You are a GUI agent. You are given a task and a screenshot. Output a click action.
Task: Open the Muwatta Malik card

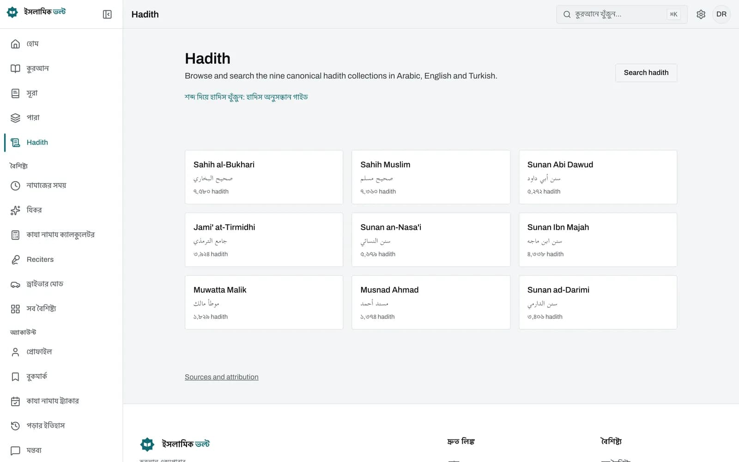(x=264, y=302)
